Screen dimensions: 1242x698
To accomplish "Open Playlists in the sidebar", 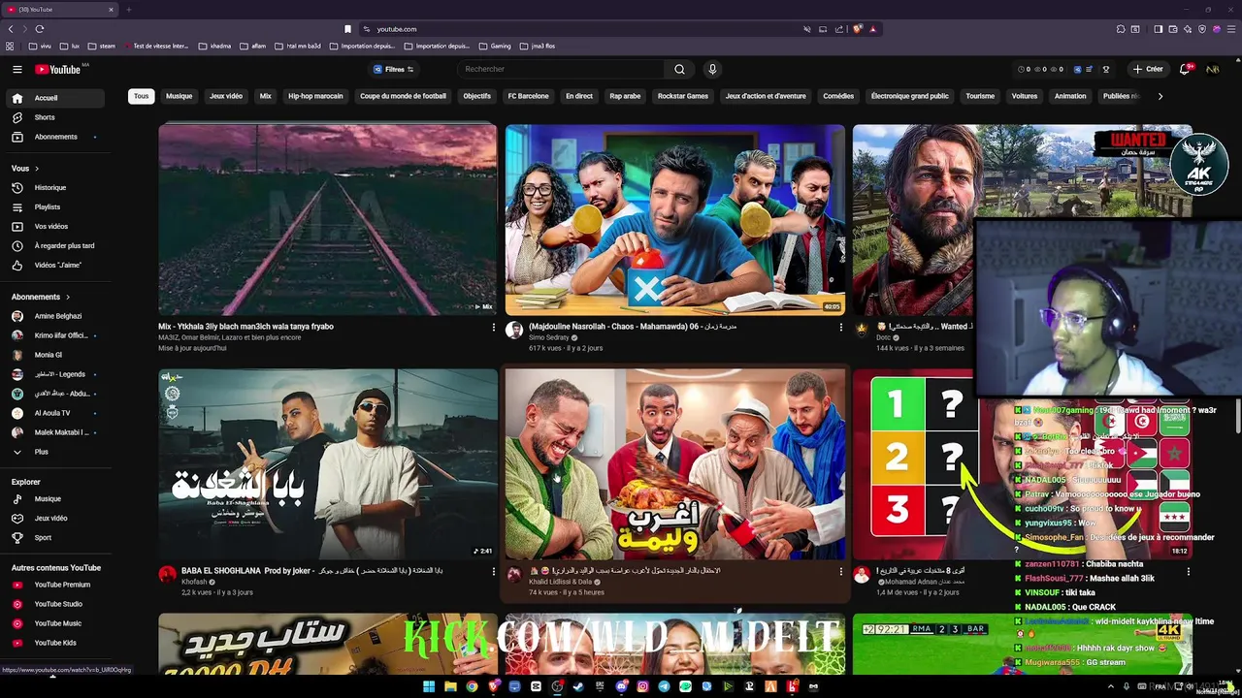I will [53, 206].
